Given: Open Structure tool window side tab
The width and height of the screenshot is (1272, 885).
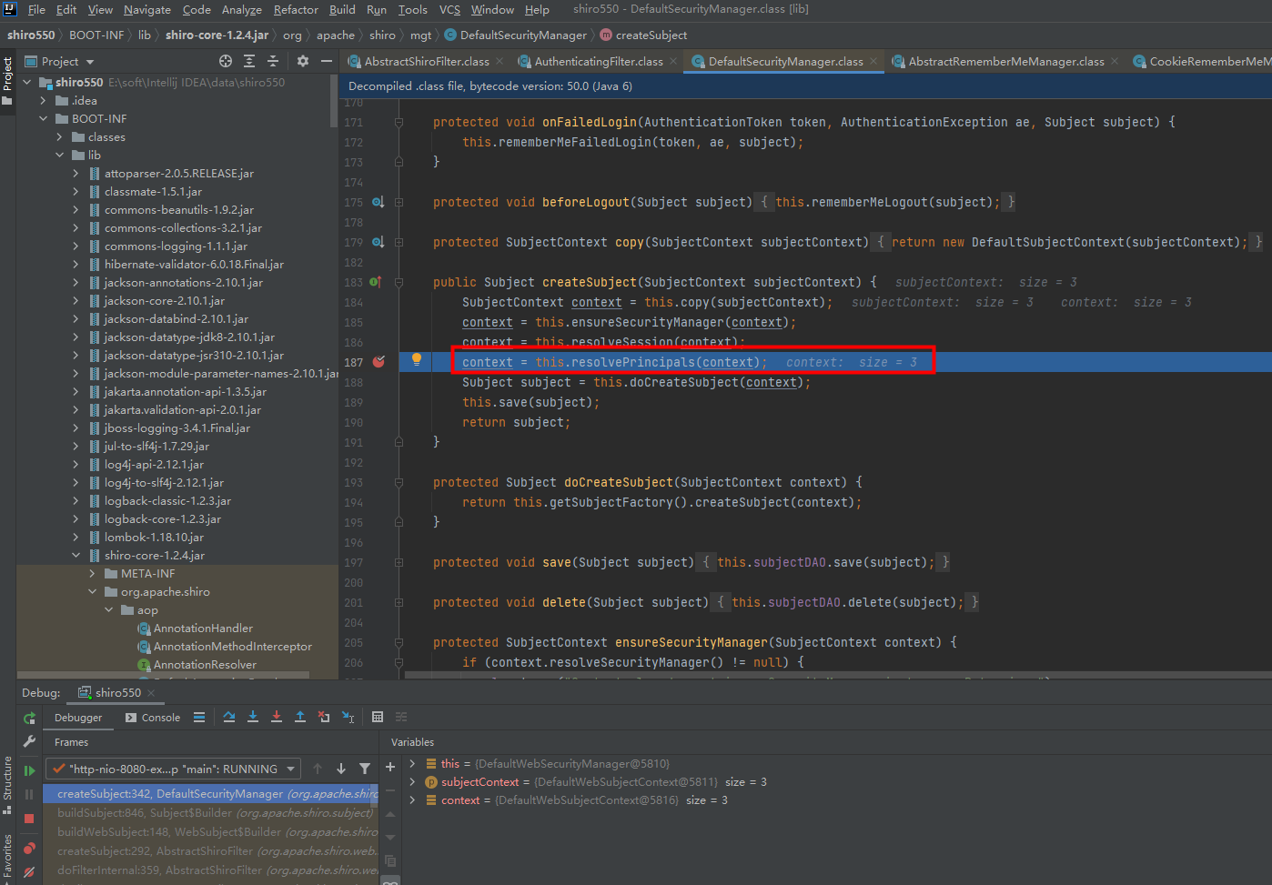Looking at the screenshot, I should (x=7, y=785).
